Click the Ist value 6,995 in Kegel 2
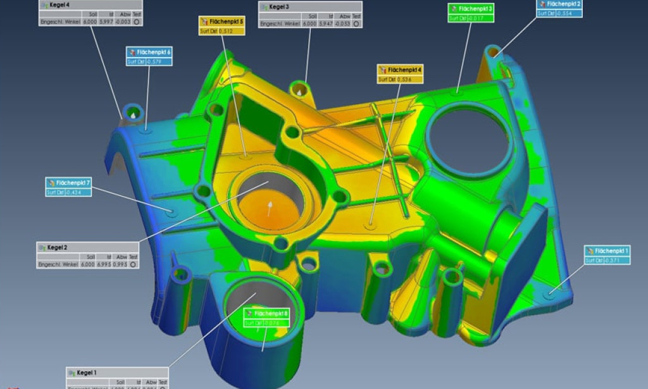The image size is (648, 389). pyautogui.click(x=104, y=264)
